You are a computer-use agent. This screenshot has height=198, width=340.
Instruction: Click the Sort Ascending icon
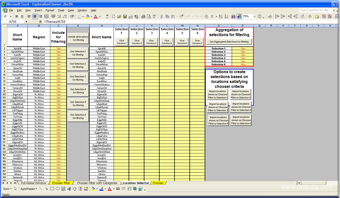click(x=221, y=16)
